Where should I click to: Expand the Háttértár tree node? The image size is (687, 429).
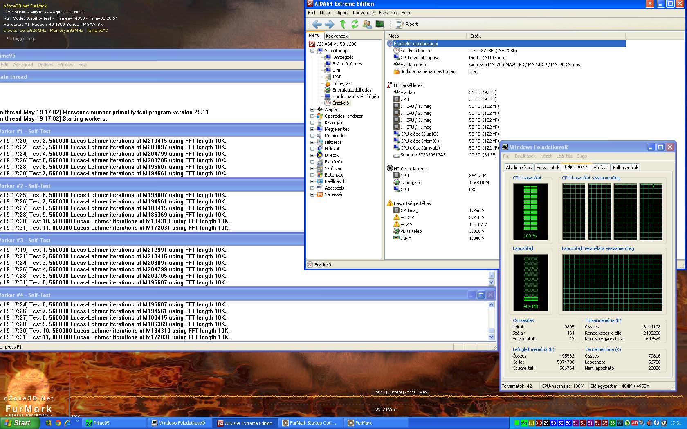click(312, 142)
